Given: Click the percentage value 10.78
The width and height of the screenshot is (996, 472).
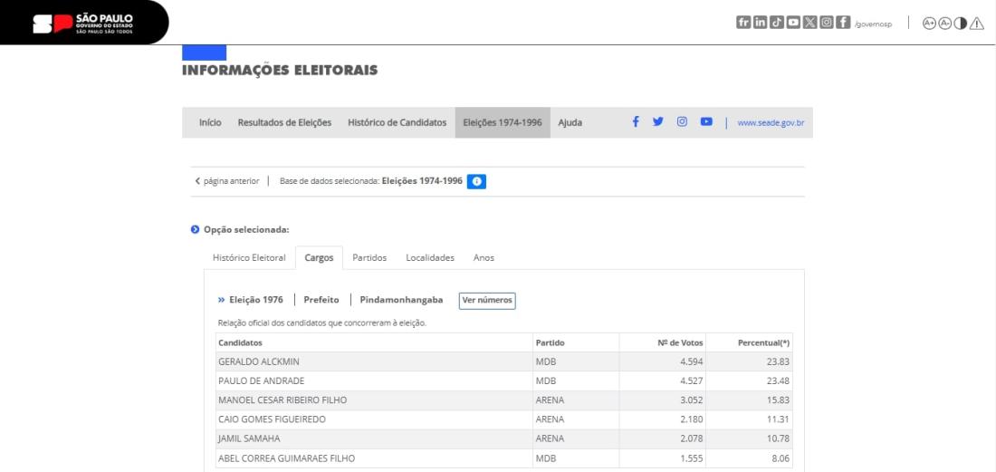Looking at the screenshot, I should pyautogui.click(x=778, y=439).
